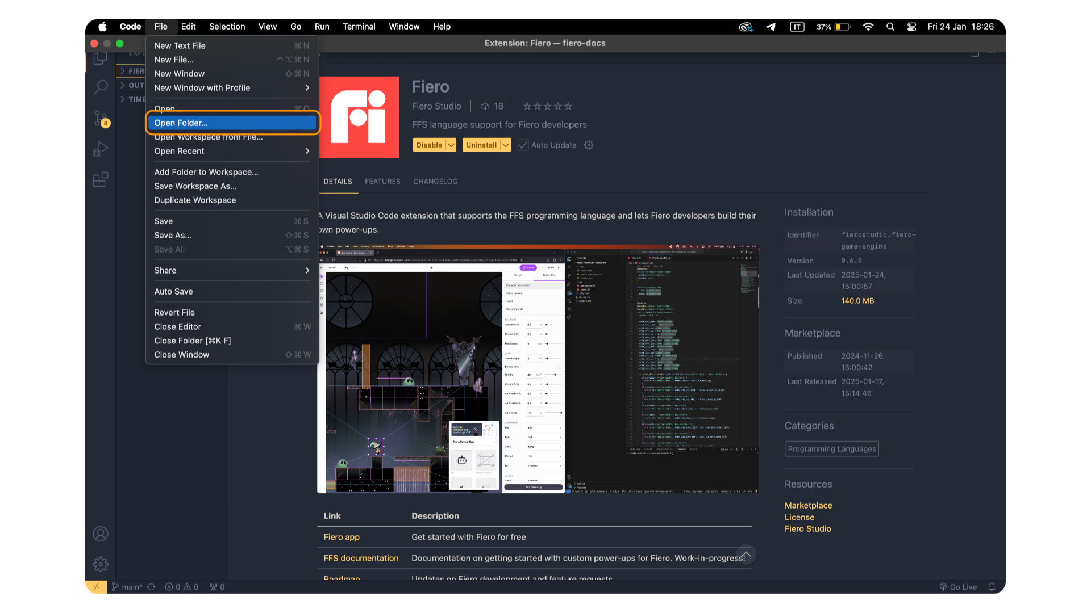Click Go Live in the status bar

[x=958, y=587]
